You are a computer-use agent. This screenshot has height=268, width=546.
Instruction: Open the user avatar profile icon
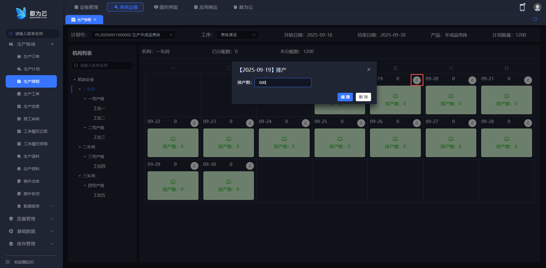click(537, 7)
